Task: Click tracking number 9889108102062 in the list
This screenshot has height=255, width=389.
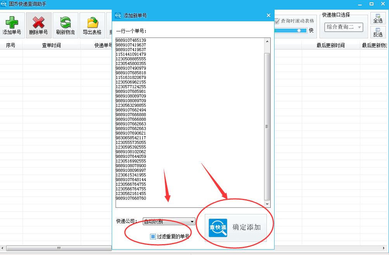Action: coord(131,152)
